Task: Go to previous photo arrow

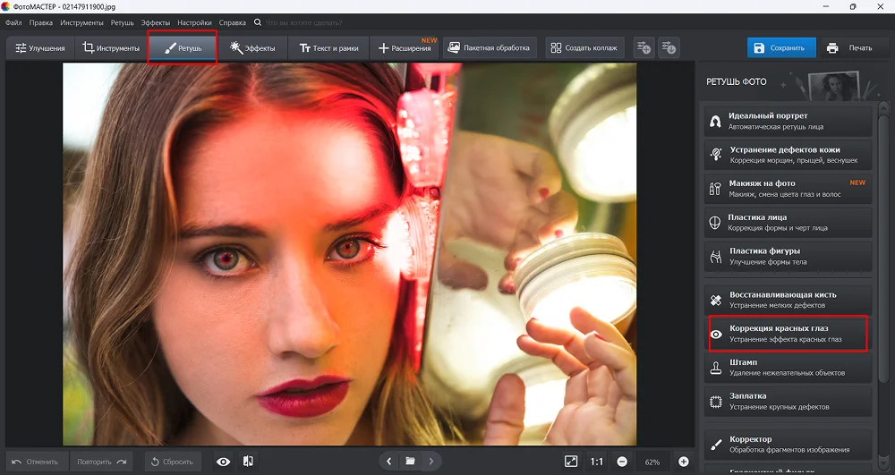Action: 388,462
